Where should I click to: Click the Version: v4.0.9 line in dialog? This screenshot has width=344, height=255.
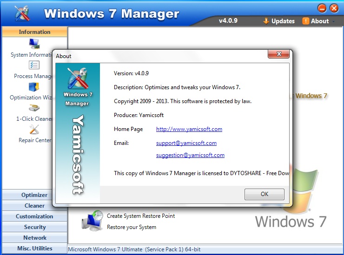pos(131,73)
